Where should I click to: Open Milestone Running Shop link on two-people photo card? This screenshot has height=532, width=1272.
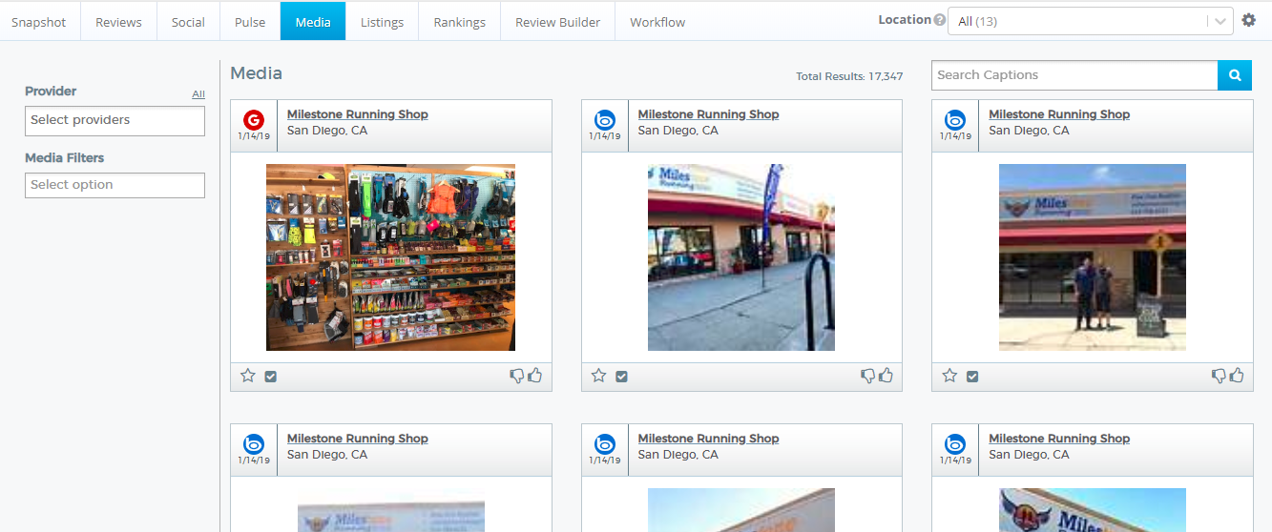(1059, 114)
